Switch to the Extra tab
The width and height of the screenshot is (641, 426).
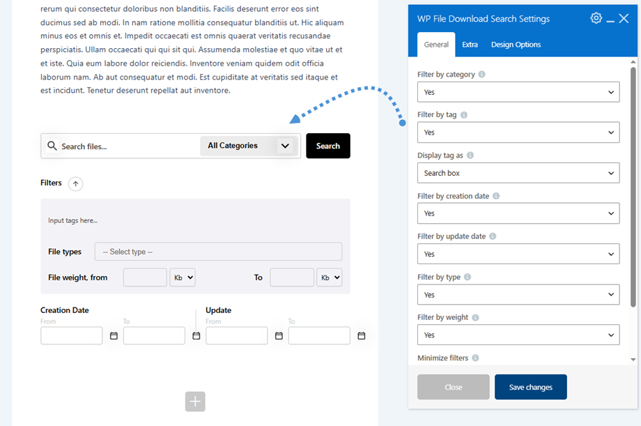pyautogui.click(x=470, y=44)
